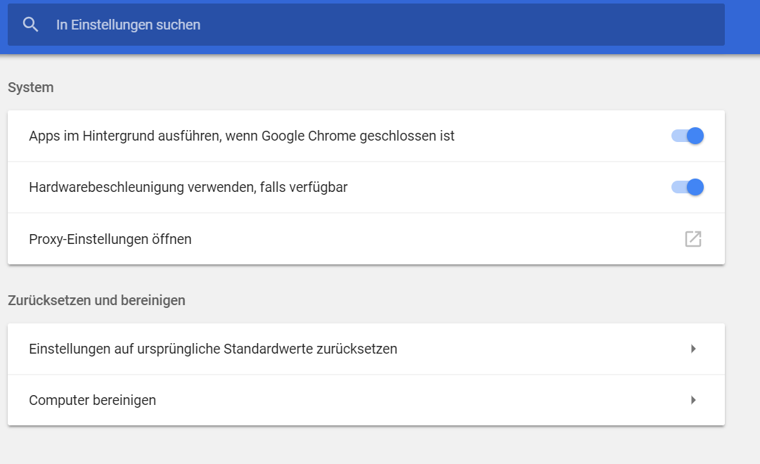Click the external-link icon for proxy settings
The width and height of the screenshot is (760, 464).
[693, 239]
